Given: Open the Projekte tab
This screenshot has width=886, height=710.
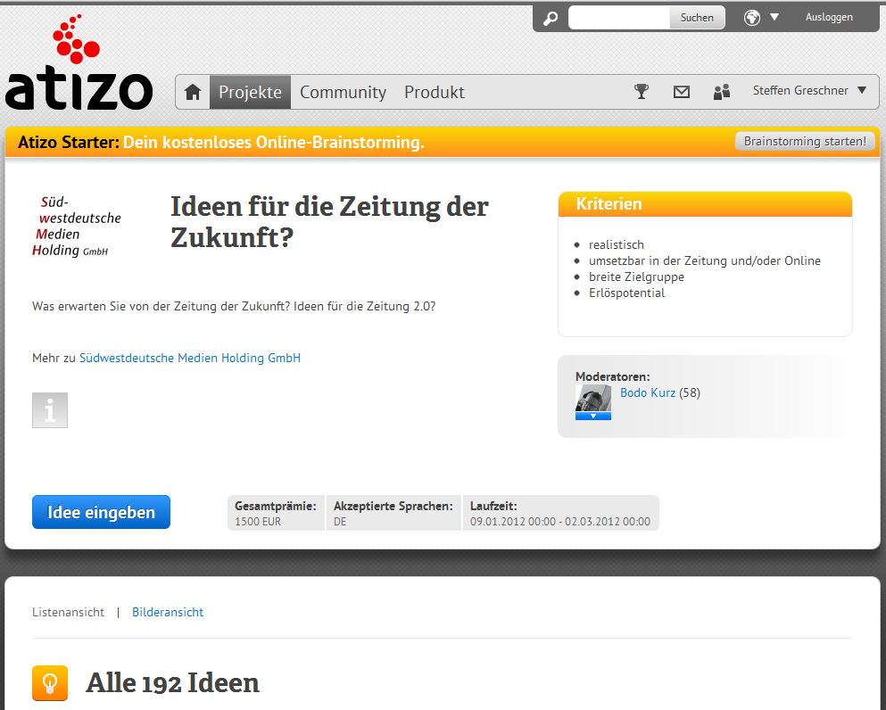Looking at the screenshot, I should point(251,92).
